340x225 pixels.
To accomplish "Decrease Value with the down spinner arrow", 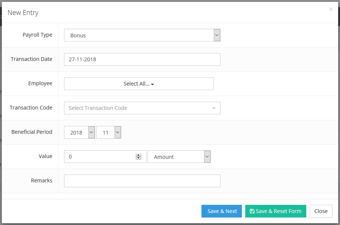I will pyautogui.click(x=139, y=158).
